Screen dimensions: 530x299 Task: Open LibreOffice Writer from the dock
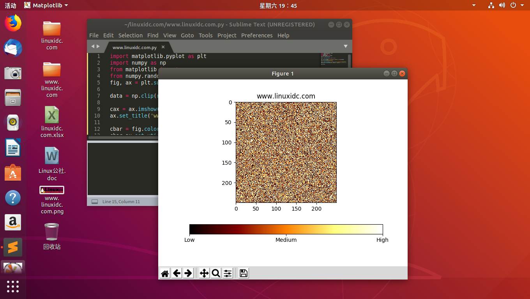point(13,148)
